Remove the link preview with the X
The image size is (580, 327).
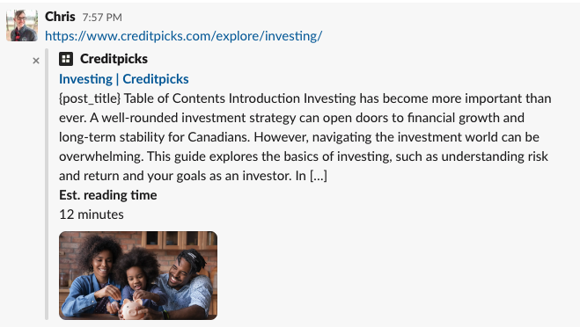click(36, 61)
